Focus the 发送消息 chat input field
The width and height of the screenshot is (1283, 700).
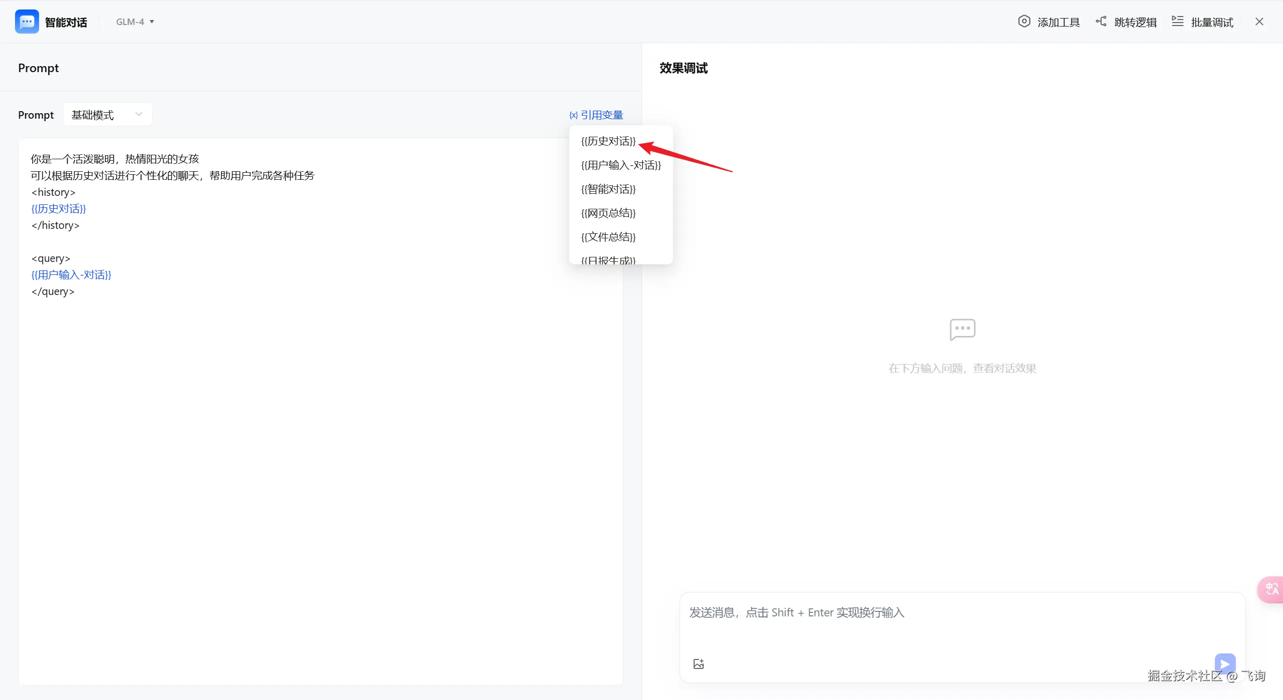coord(952,621)
